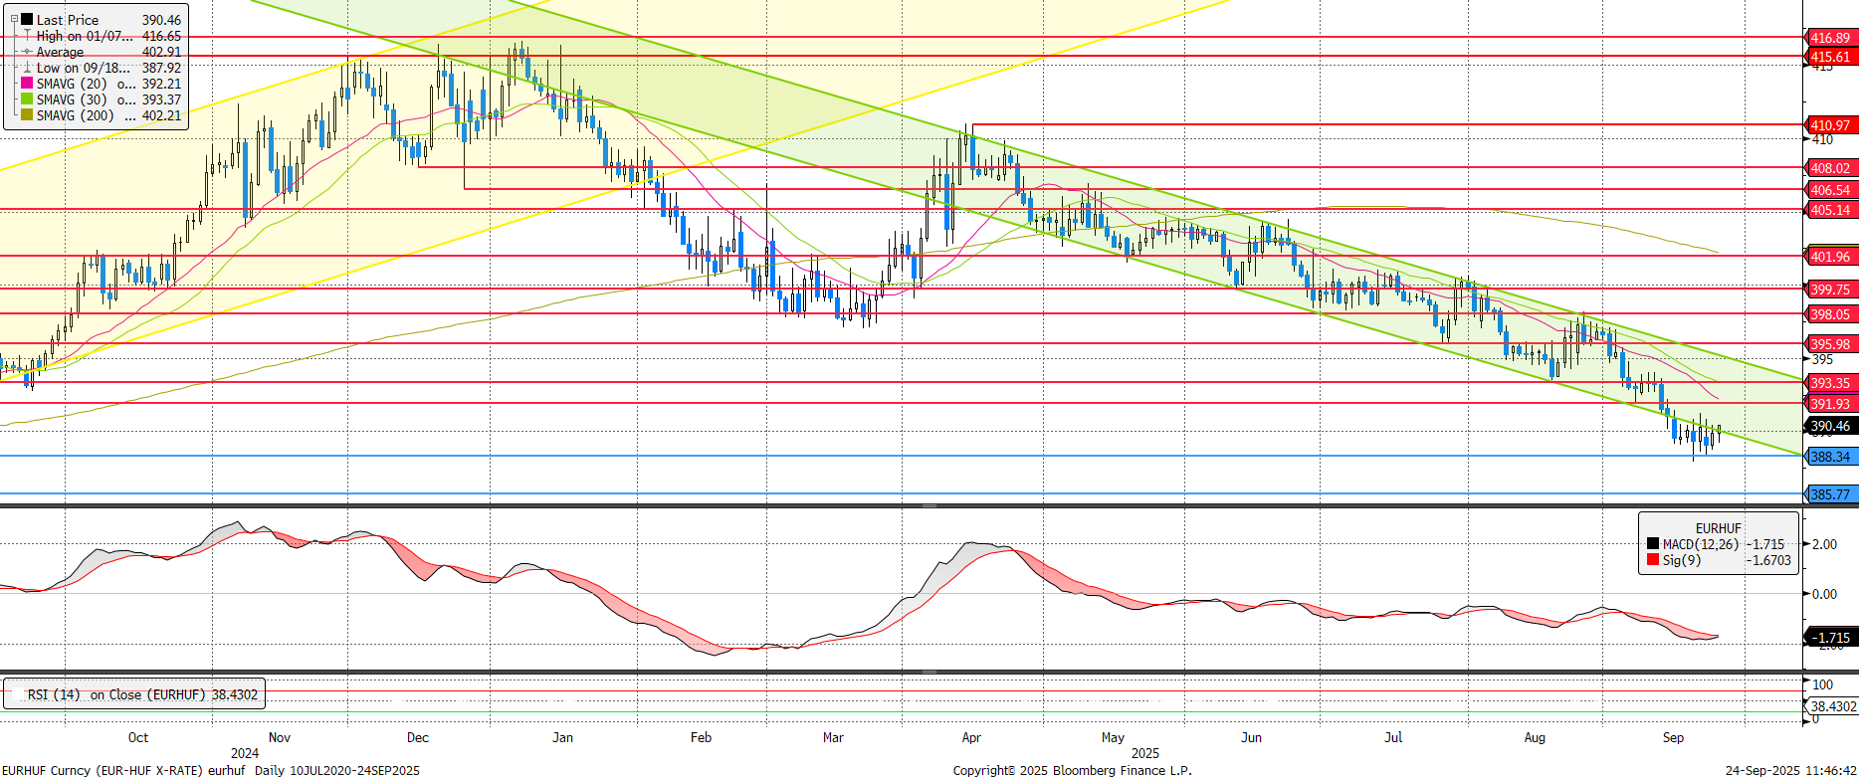Click the Low on 09/18 legend row
This screenshot has height=779, width=1859.
[x=103, y=68]
